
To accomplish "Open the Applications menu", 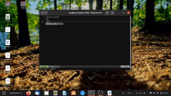I will (16, 93).
